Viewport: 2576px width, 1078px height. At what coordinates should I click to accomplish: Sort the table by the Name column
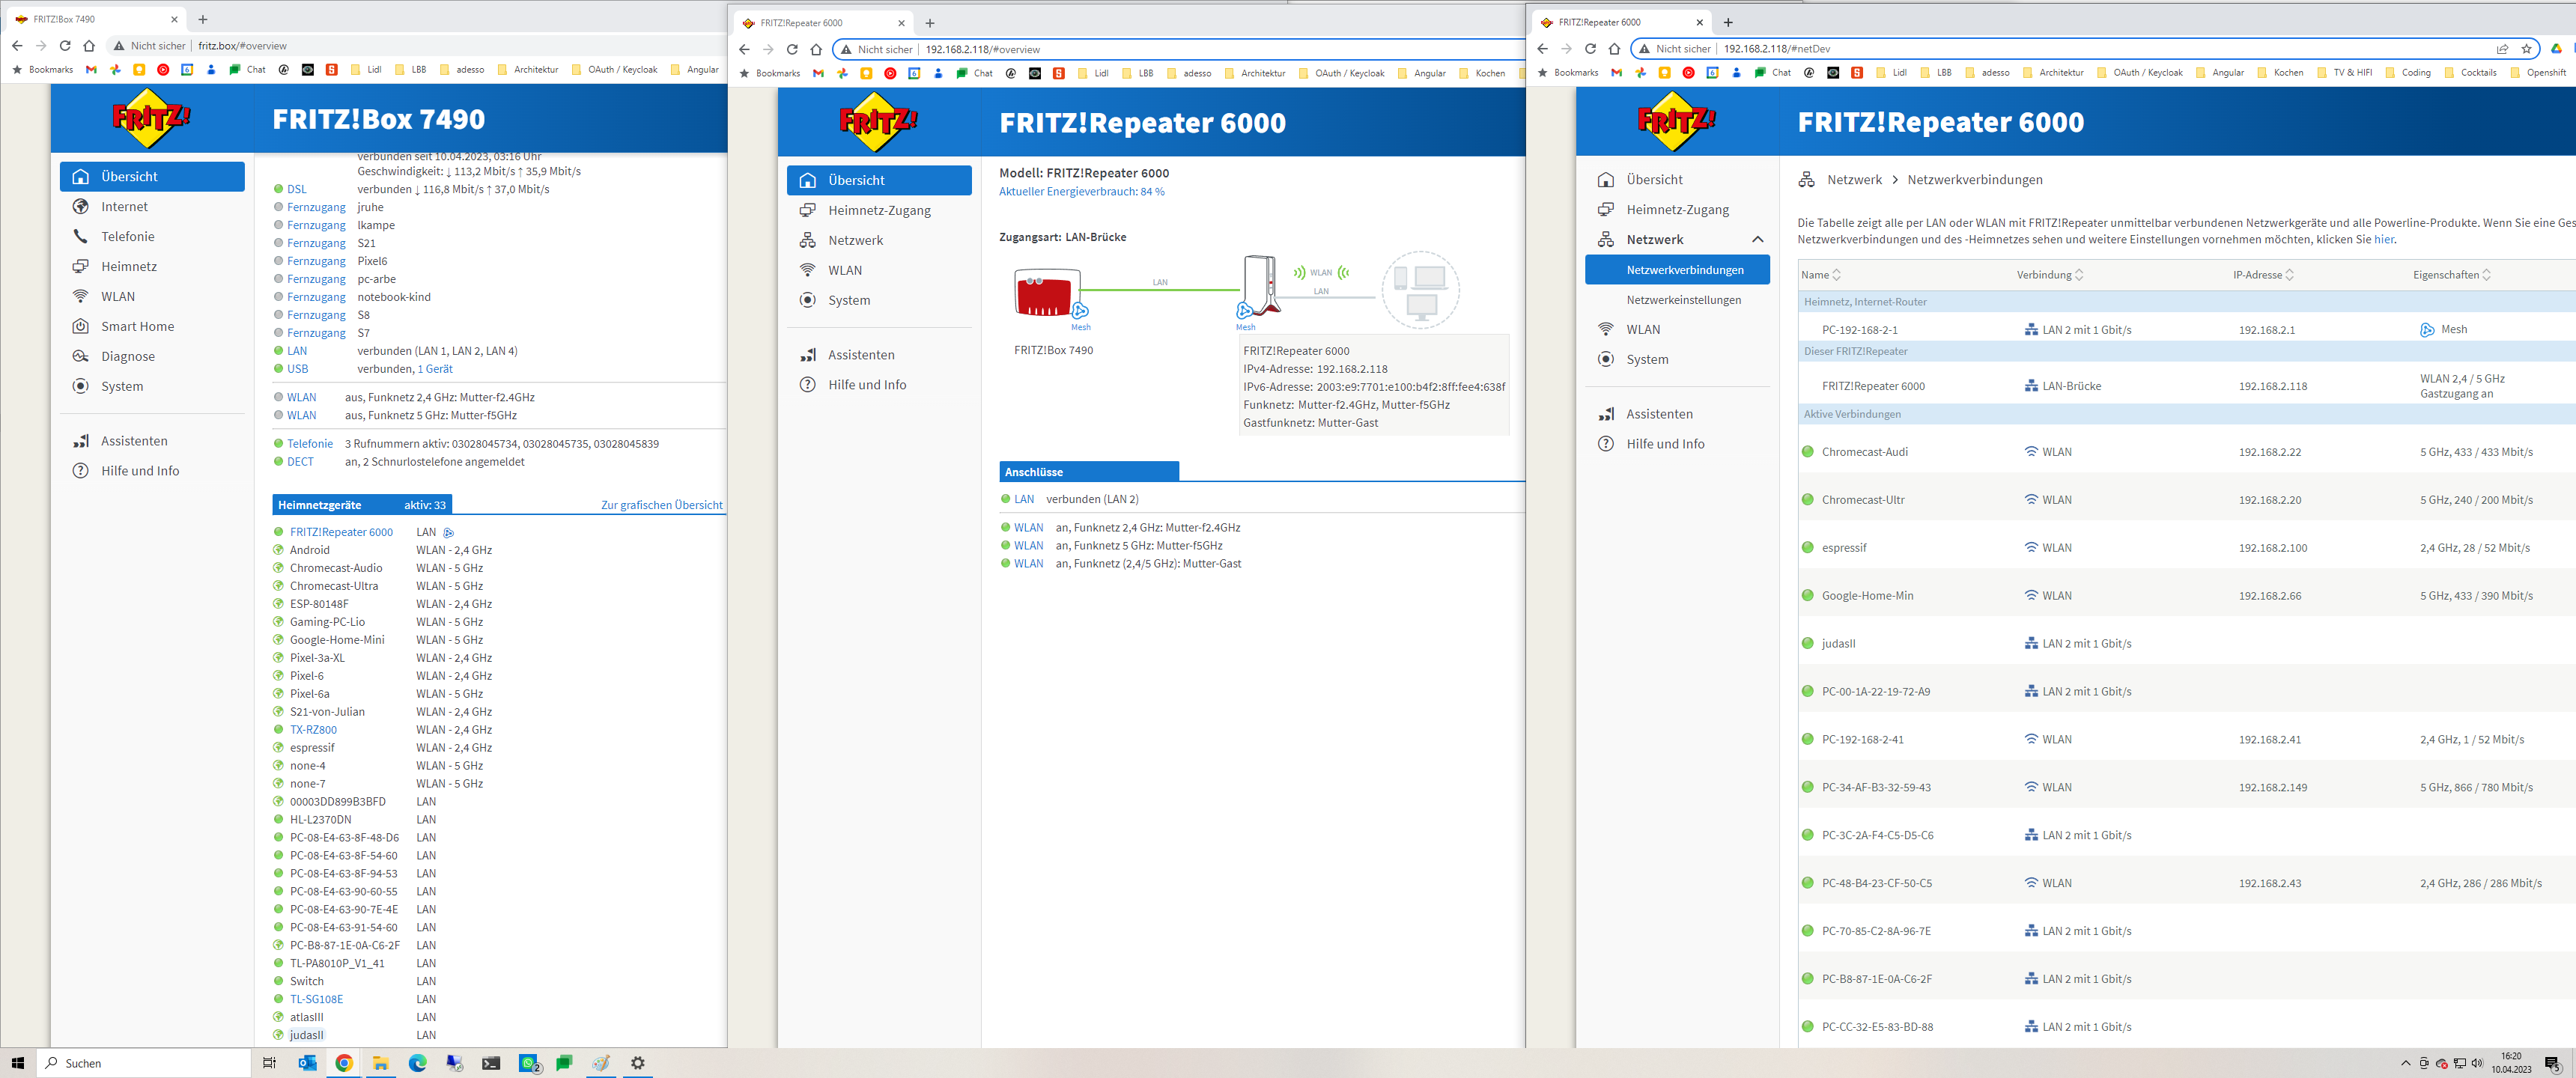click(x=1820, y=275)
